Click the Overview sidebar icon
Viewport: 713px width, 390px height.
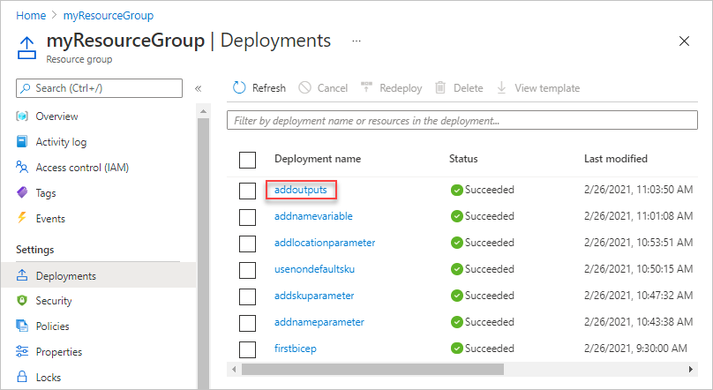tap(23, 116)
